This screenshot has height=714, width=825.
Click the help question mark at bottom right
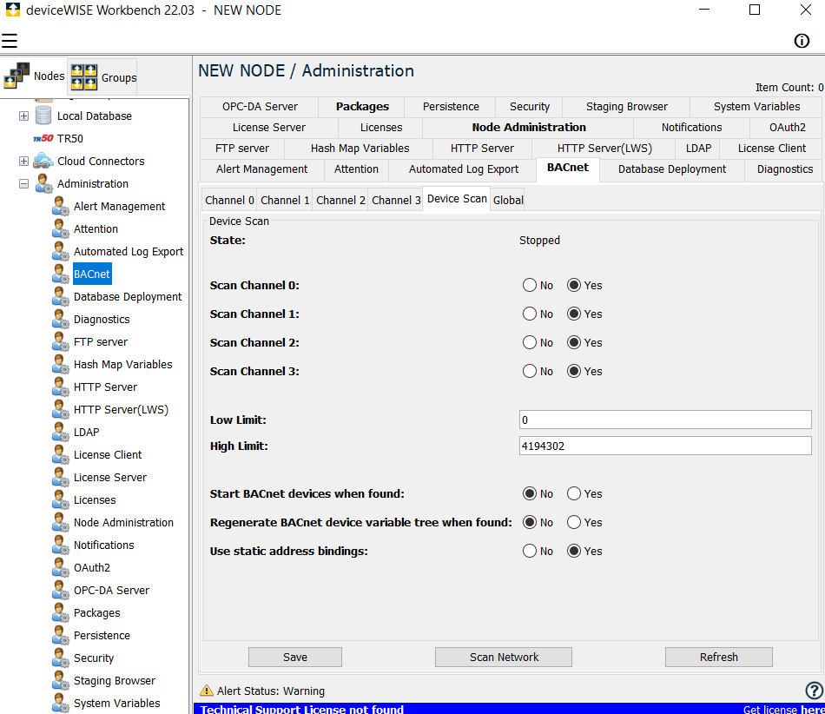813,690
